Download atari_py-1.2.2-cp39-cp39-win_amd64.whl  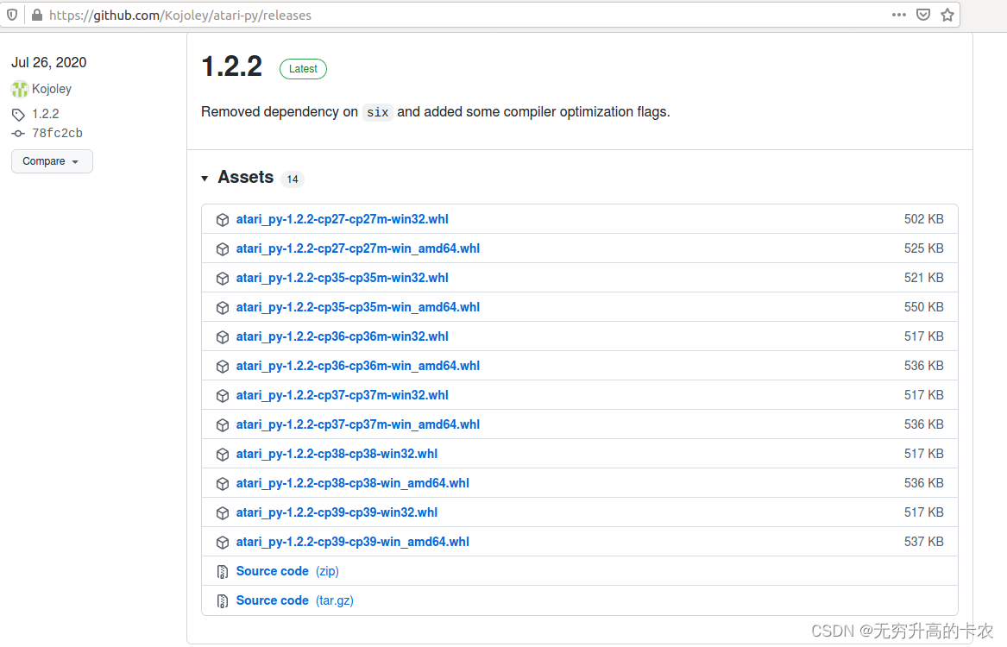pyautogui.click(x=353, y=542)
